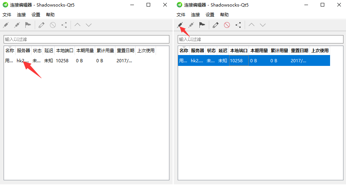Image resolution: width=346 pixels, height=185 pixels.
Task: Click Share icon in left window
Action: coord(64,25)
